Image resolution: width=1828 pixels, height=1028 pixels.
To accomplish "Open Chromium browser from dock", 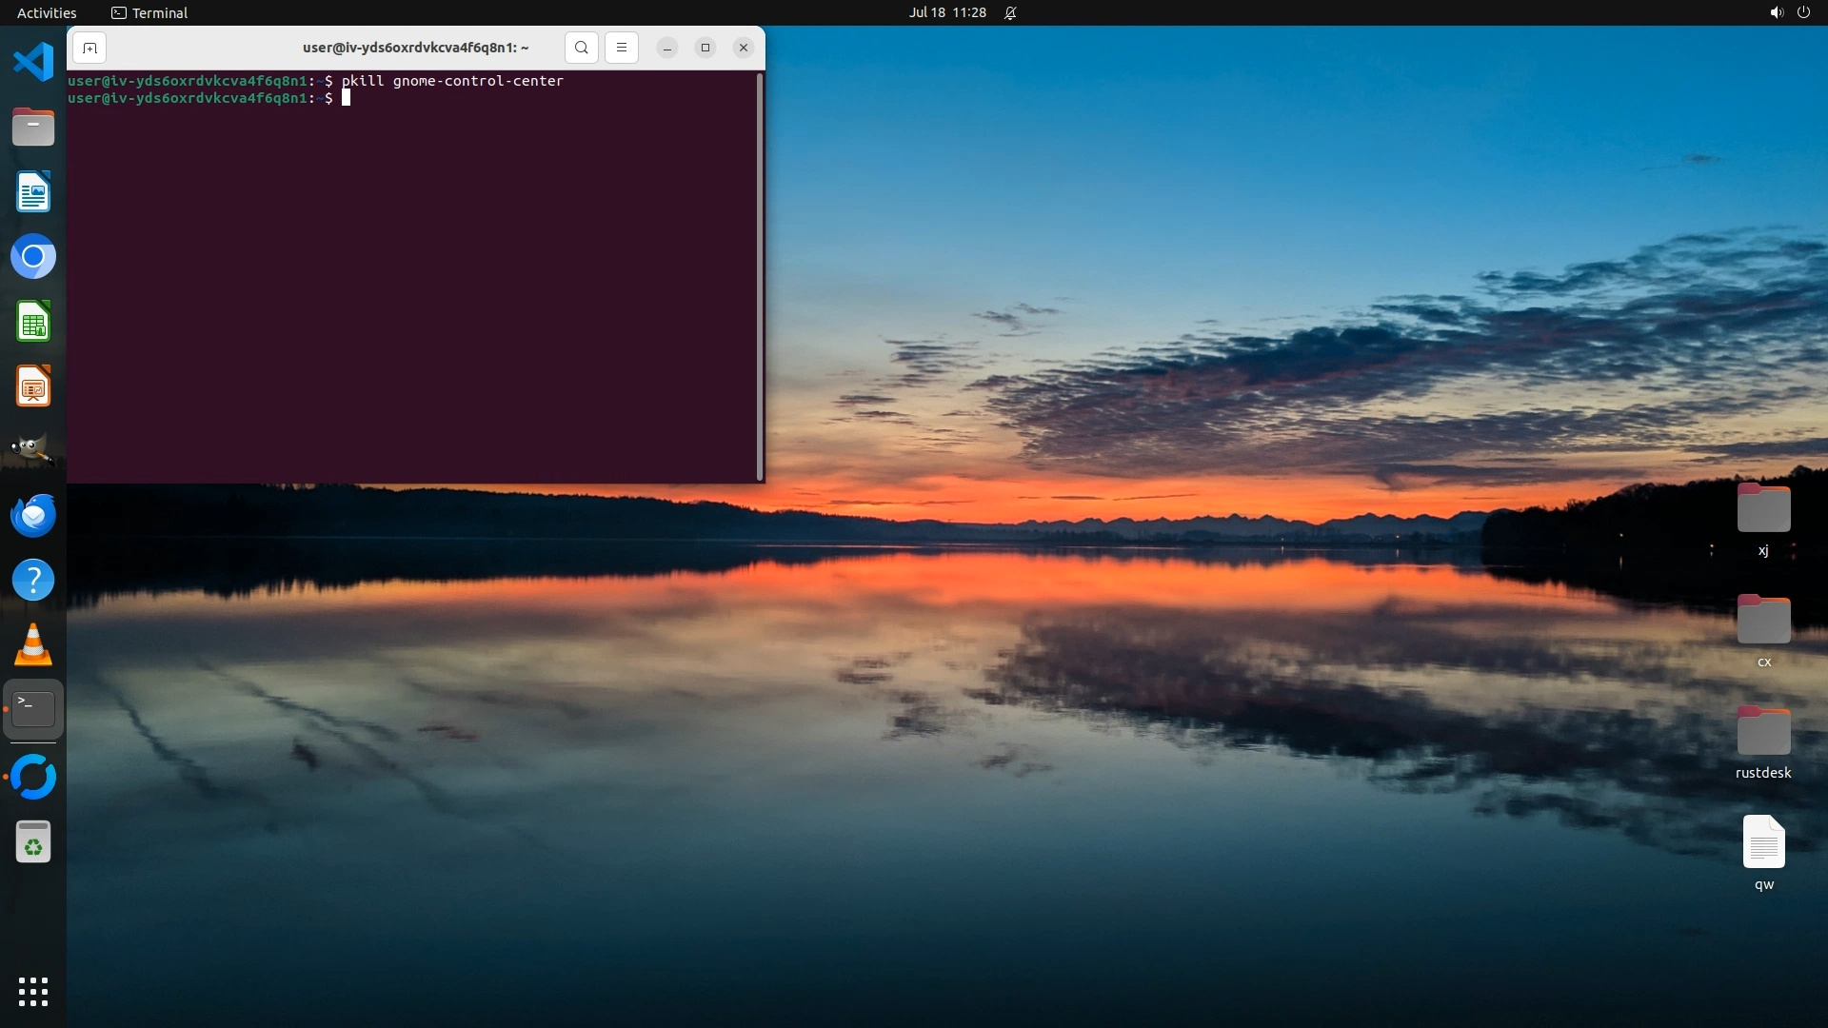I will click(x=33, y=256).
